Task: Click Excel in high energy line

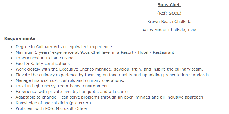Action: point(62,86)
